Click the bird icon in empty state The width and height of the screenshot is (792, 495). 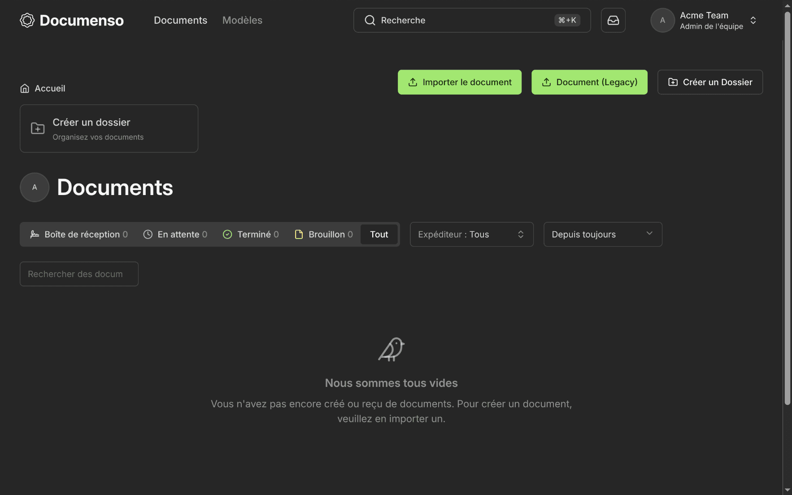(x=391, y=349)
